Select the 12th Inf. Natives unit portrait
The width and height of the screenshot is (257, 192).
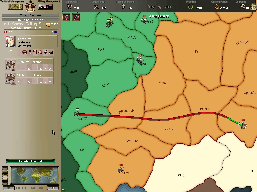(x=10, y=65)
